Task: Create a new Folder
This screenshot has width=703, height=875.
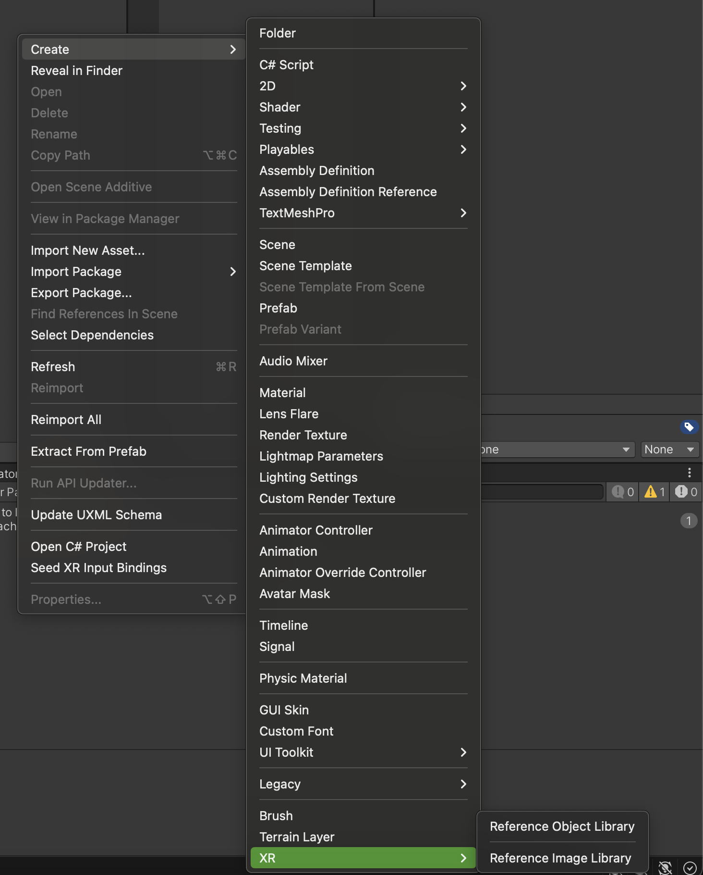Action: (363, 33)
